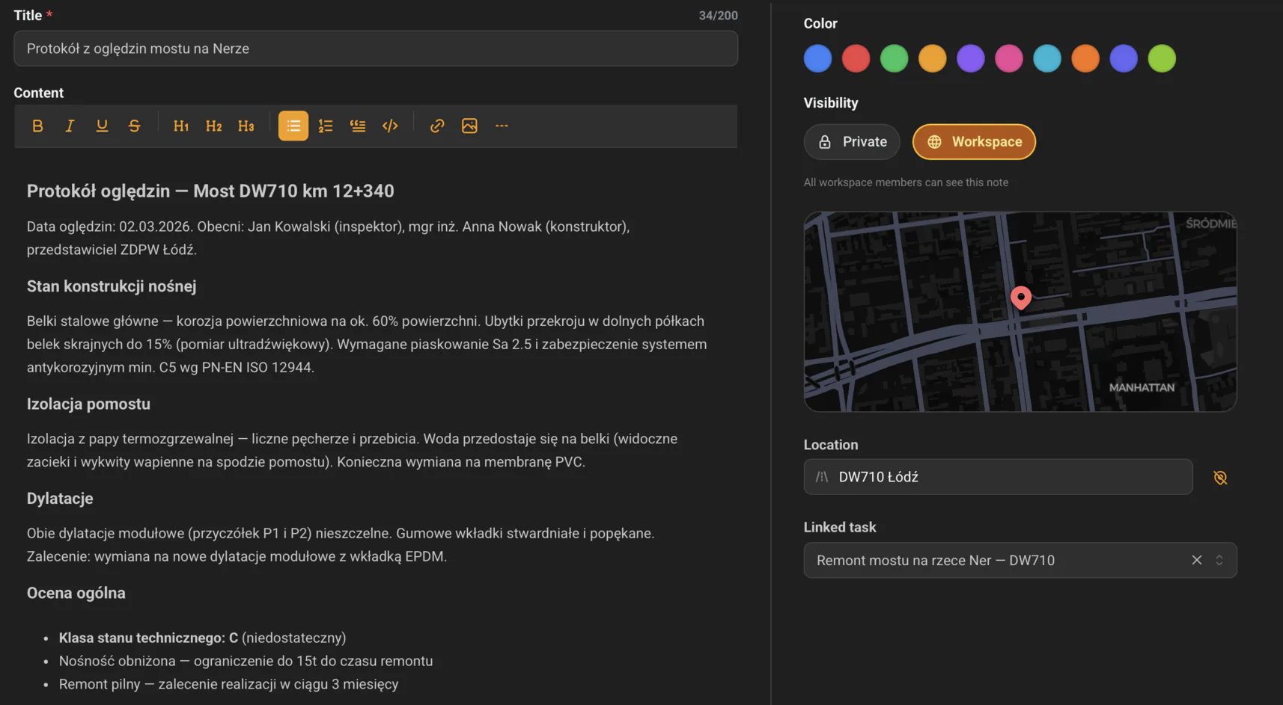Apply strikethrough formatting
This screenshot has width=1283, height=705.
(x=134, y=126)
